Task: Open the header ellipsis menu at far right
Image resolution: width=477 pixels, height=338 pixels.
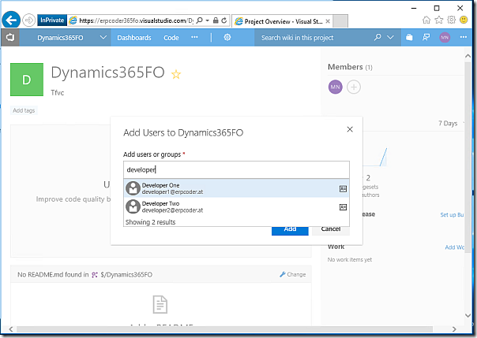Action: tap(464, 37)
